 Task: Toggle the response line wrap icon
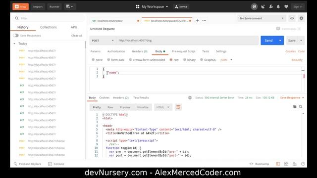(178, 107)
